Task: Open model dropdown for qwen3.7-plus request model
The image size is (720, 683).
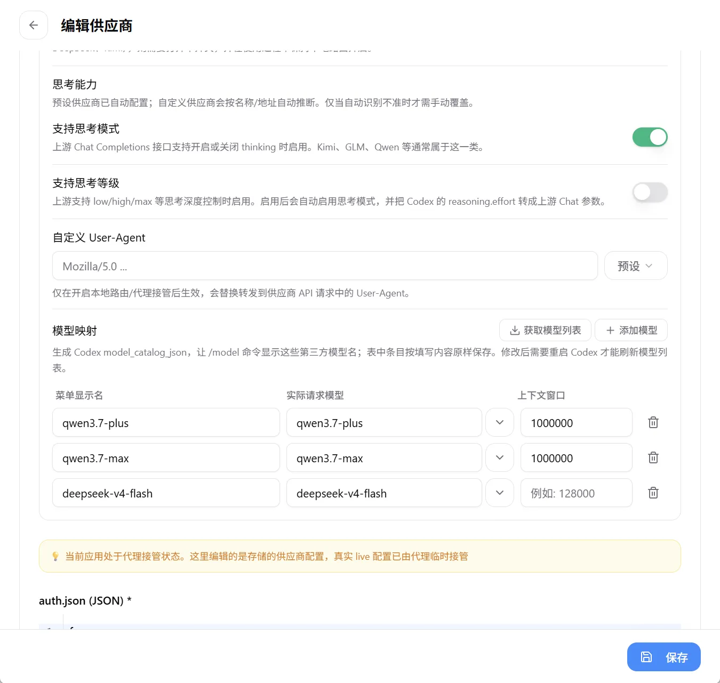Action: tap(500, 423)
